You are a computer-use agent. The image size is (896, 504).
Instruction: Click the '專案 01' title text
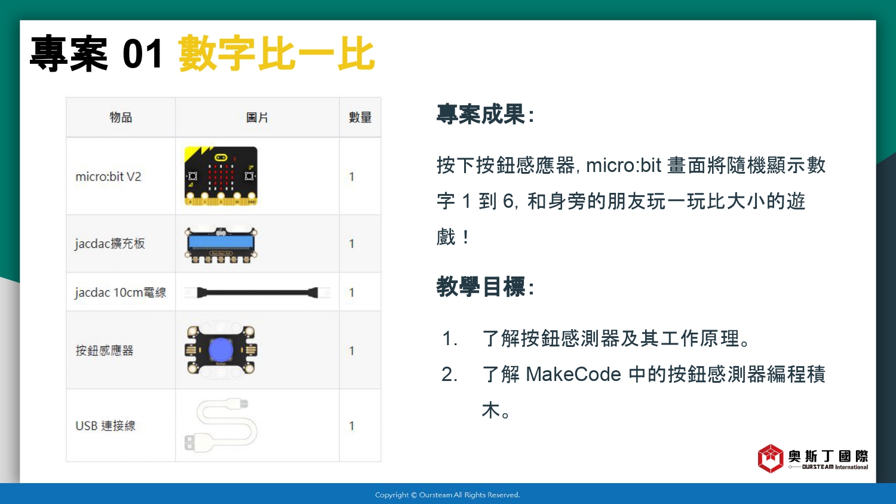tap(96, 54)
